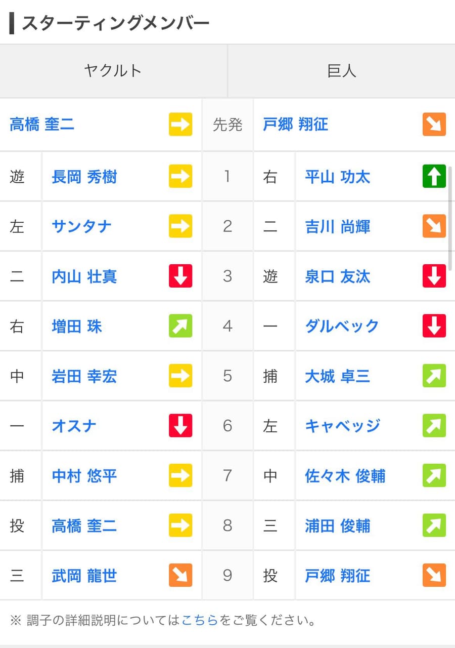Select the ヤクルト team header tab

[x=113, y=71]
